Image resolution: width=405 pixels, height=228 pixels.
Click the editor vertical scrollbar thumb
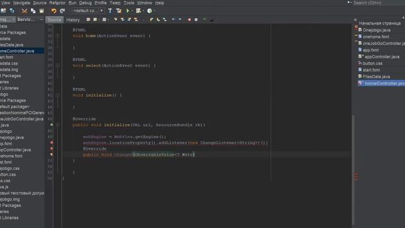353,169
